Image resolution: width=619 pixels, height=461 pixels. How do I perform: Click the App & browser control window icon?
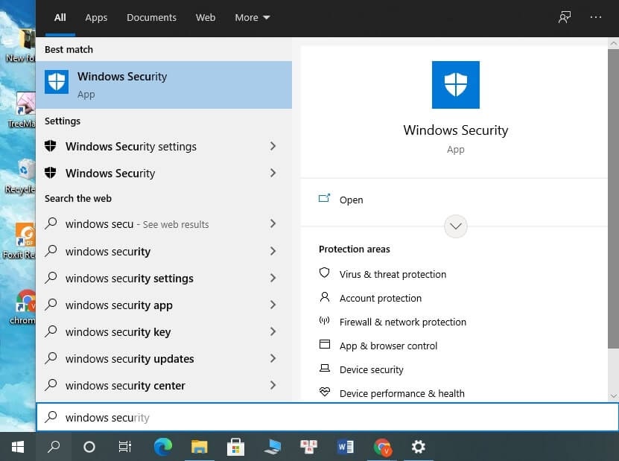(325, 344)
